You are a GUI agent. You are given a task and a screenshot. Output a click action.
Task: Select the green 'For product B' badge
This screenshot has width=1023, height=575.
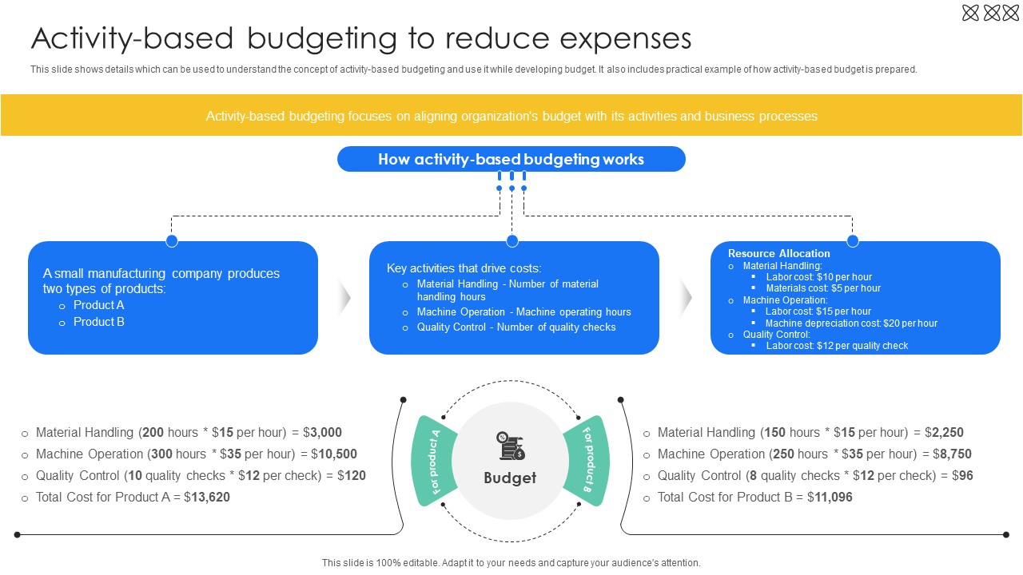586,461
